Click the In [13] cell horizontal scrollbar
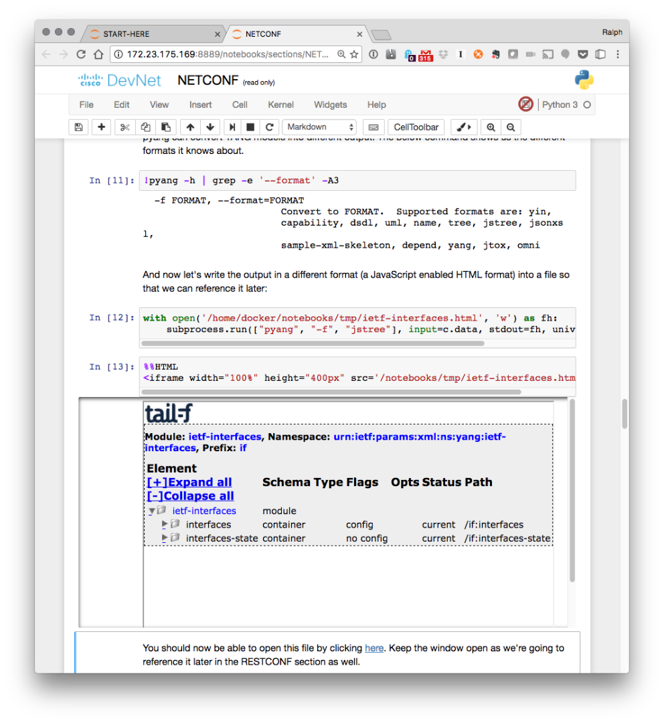The image size is (664, 723). 331,392
